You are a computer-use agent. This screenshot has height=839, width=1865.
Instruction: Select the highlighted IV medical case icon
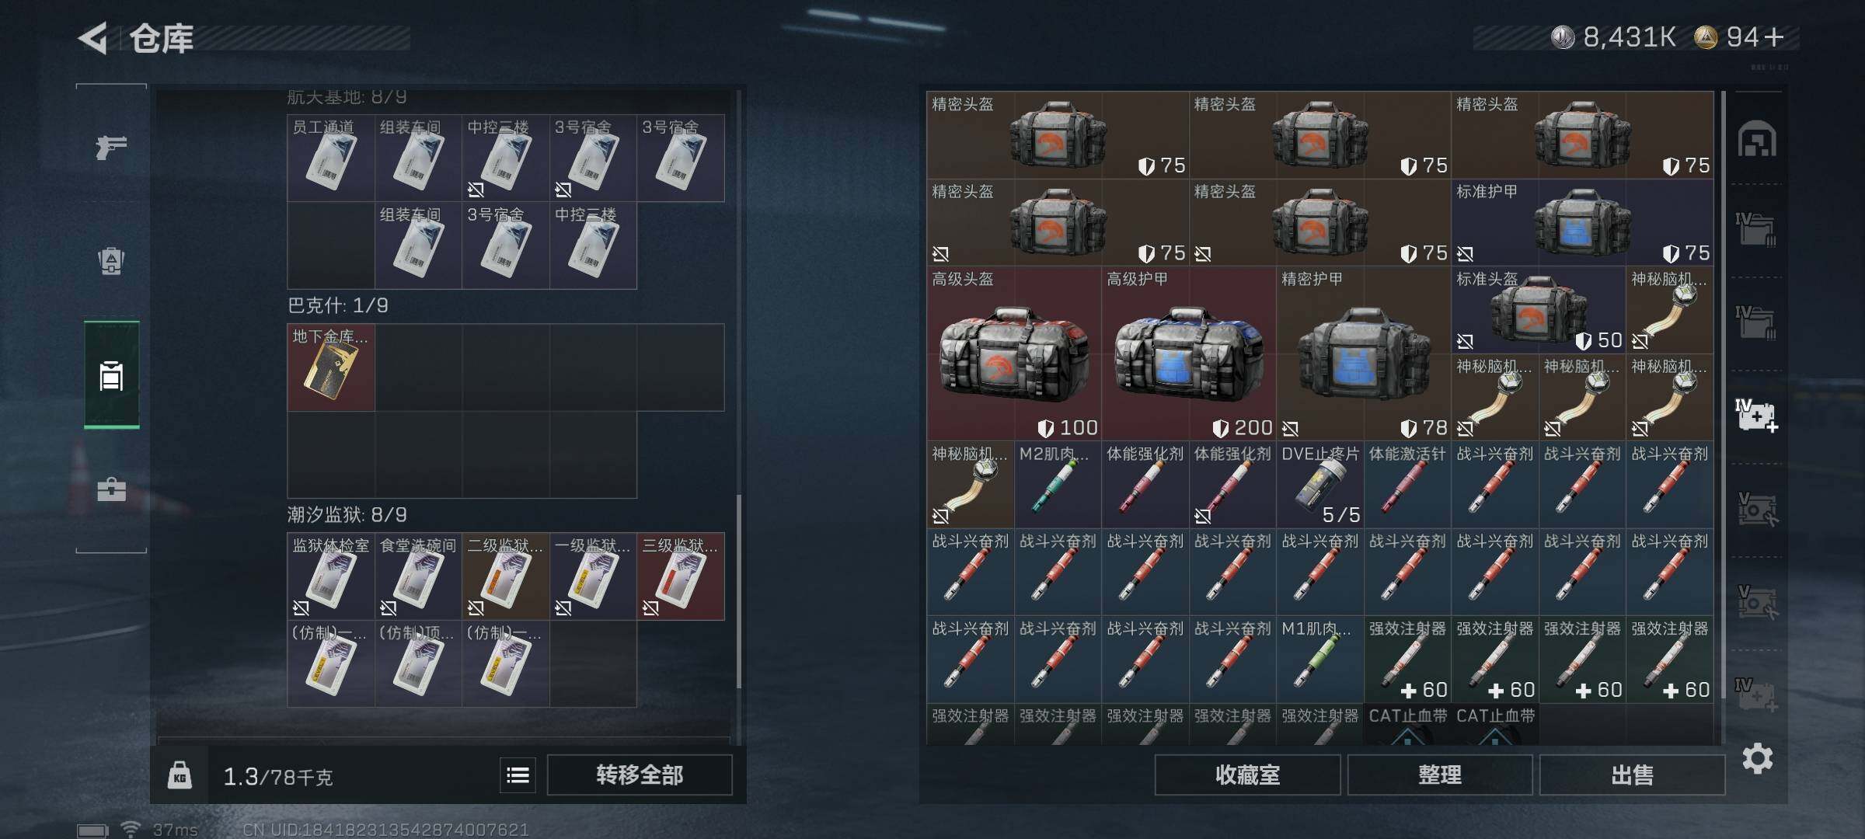[x=1757, y=415]
